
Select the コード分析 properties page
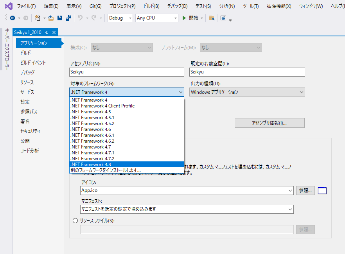[x=29, y=150]
